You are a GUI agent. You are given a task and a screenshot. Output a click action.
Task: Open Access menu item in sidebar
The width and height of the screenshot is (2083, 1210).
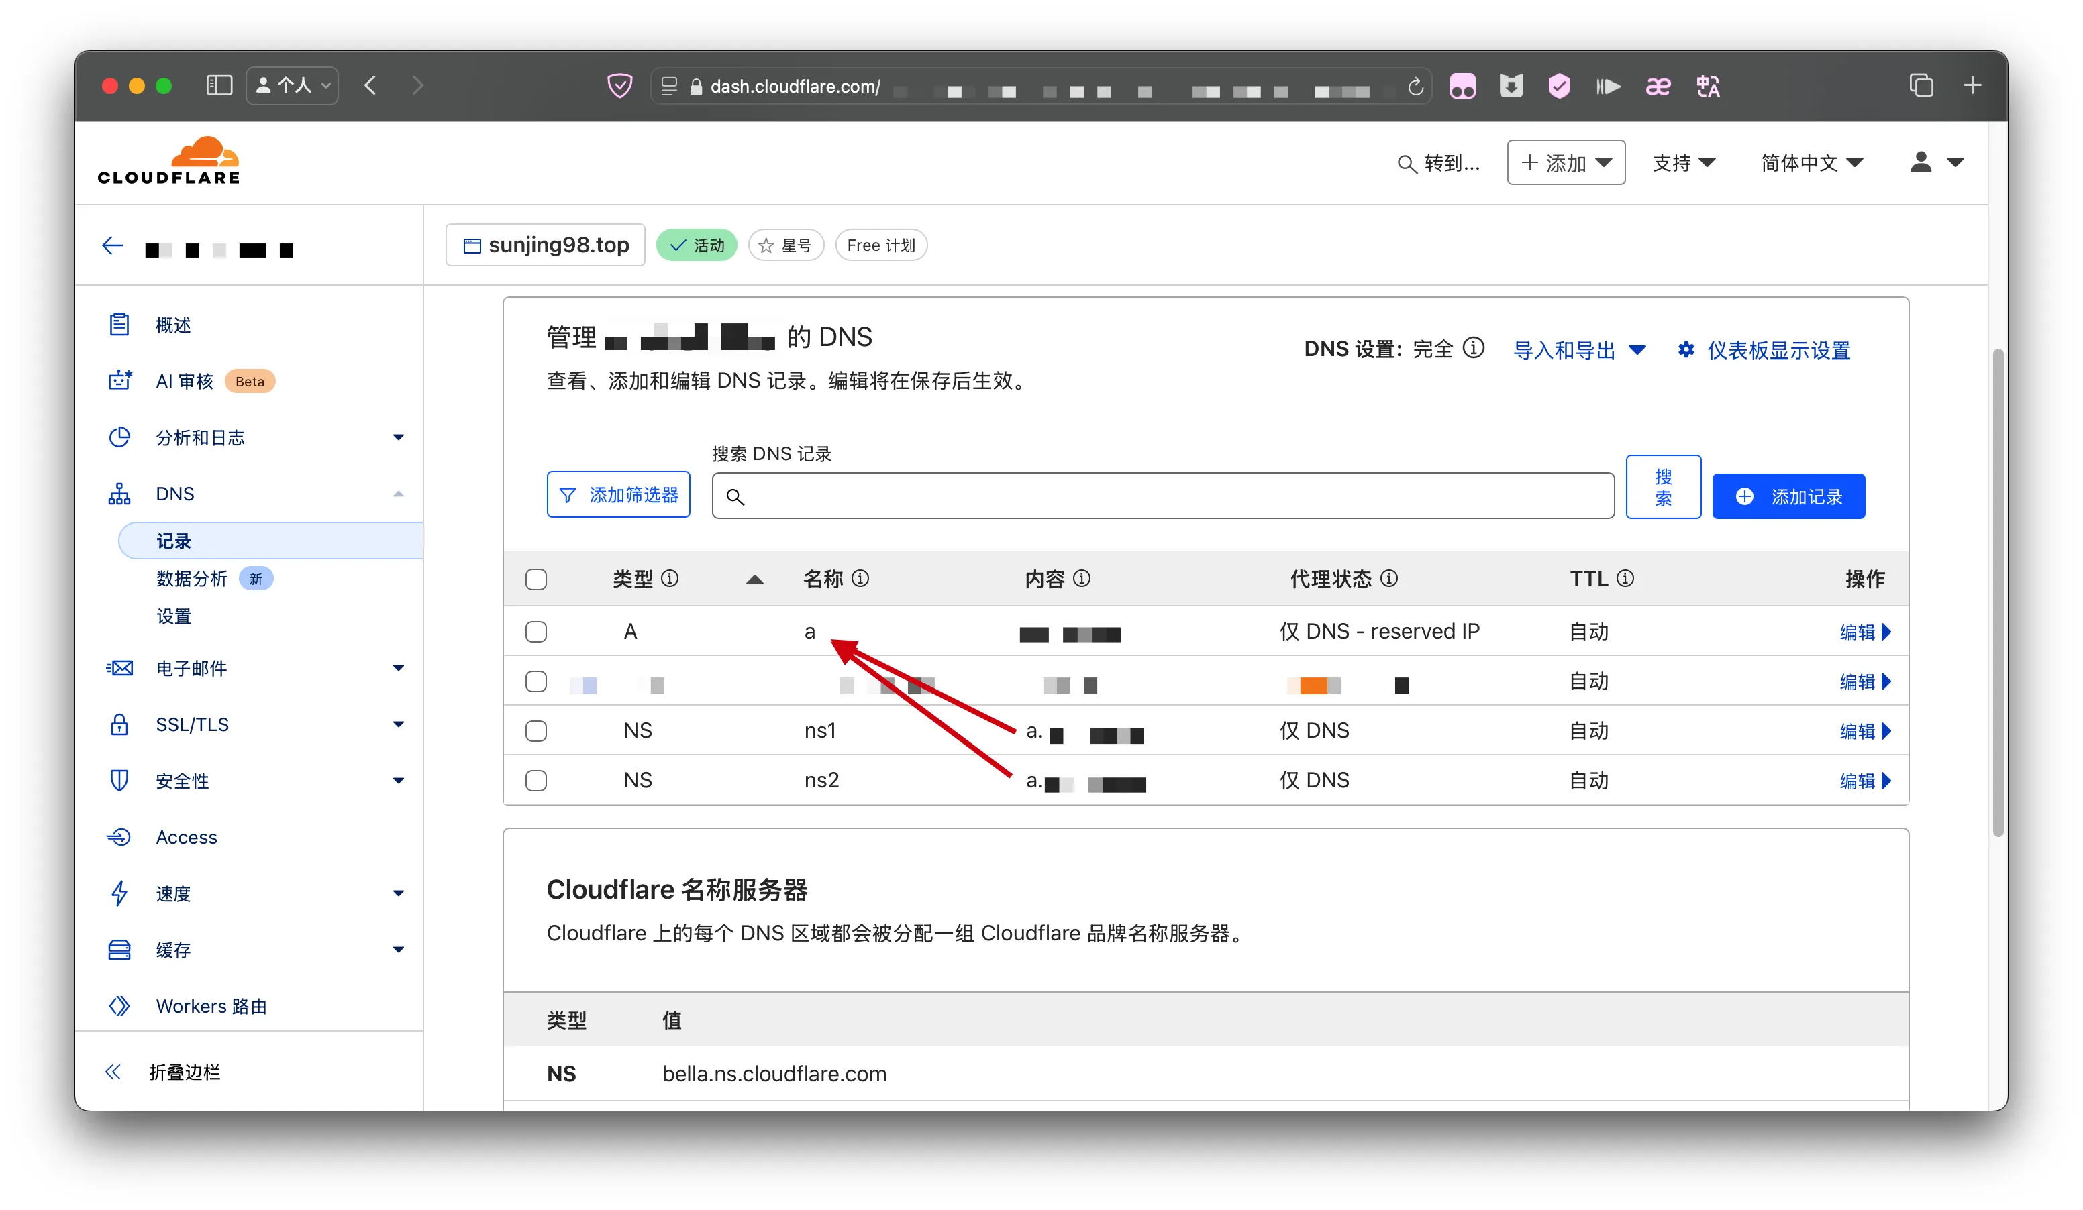[187, 838]
